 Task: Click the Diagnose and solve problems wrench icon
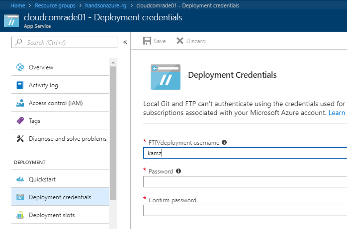[20, 139]
